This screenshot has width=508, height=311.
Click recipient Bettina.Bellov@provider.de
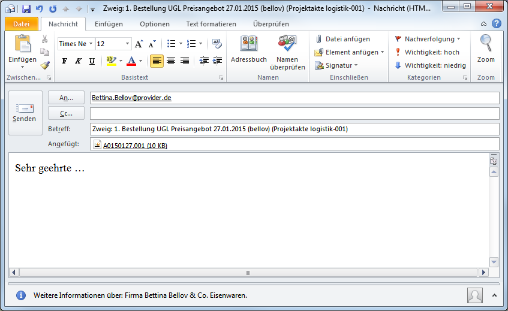pyautogui.click(x=131, y=98)
